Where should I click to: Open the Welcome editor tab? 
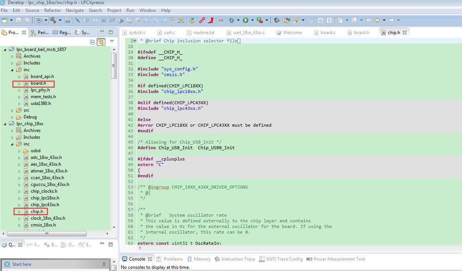click(x=289, y=32)
